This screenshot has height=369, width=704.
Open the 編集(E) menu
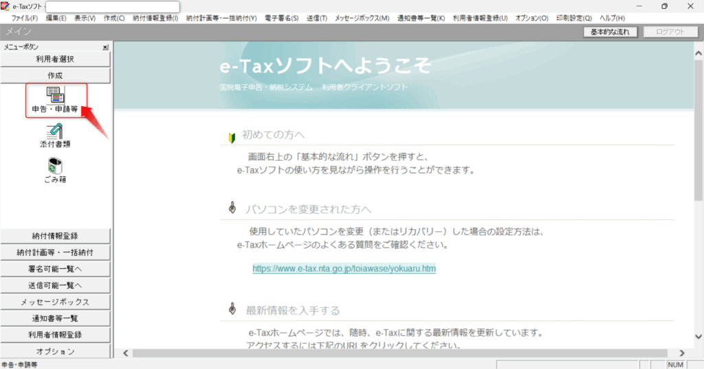pyautogui.click(x=56, y=19)
